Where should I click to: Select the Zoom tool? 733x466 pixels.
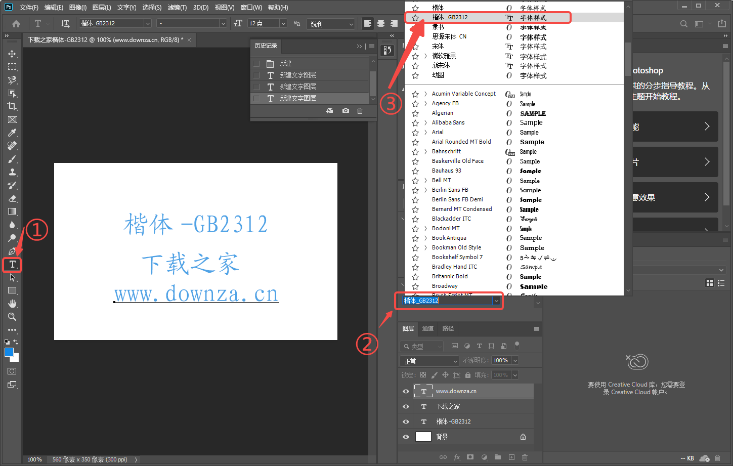(12, 317)
